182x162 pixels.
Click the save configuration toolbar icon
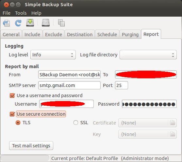[x=7, y=23]
